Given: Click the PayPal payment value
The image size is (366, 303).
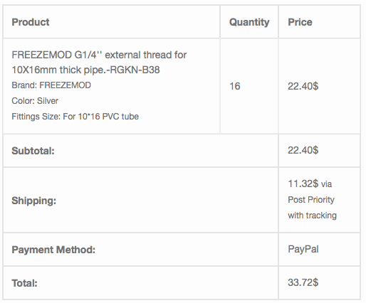Looking at the screenshot, I should click(303, 249).
